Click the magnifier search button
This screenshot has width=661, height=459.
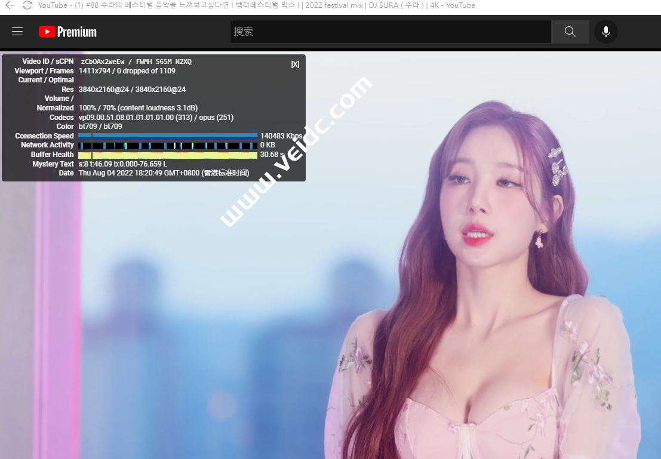click(x=570, y=32)
